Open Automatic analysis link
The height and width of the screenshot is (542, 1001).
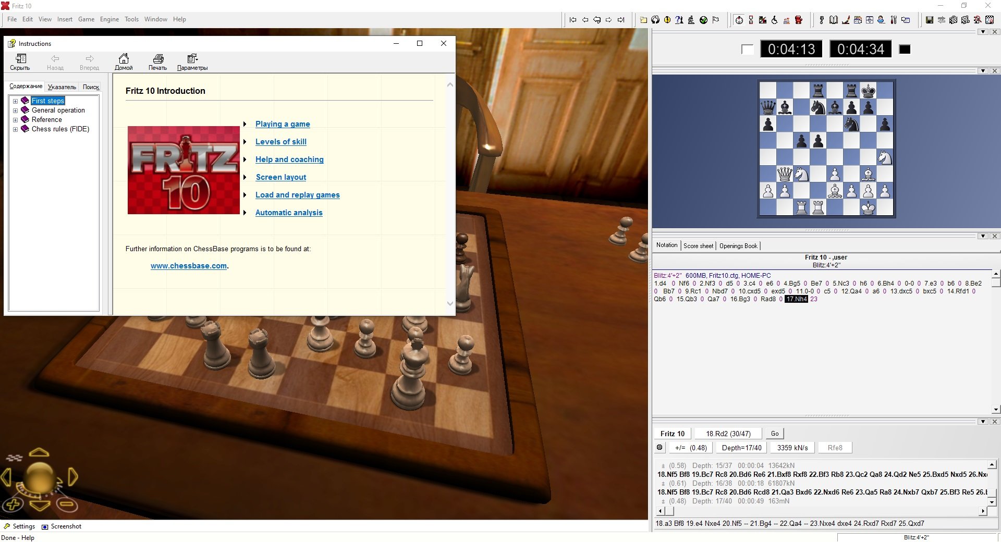click(289, 213)
